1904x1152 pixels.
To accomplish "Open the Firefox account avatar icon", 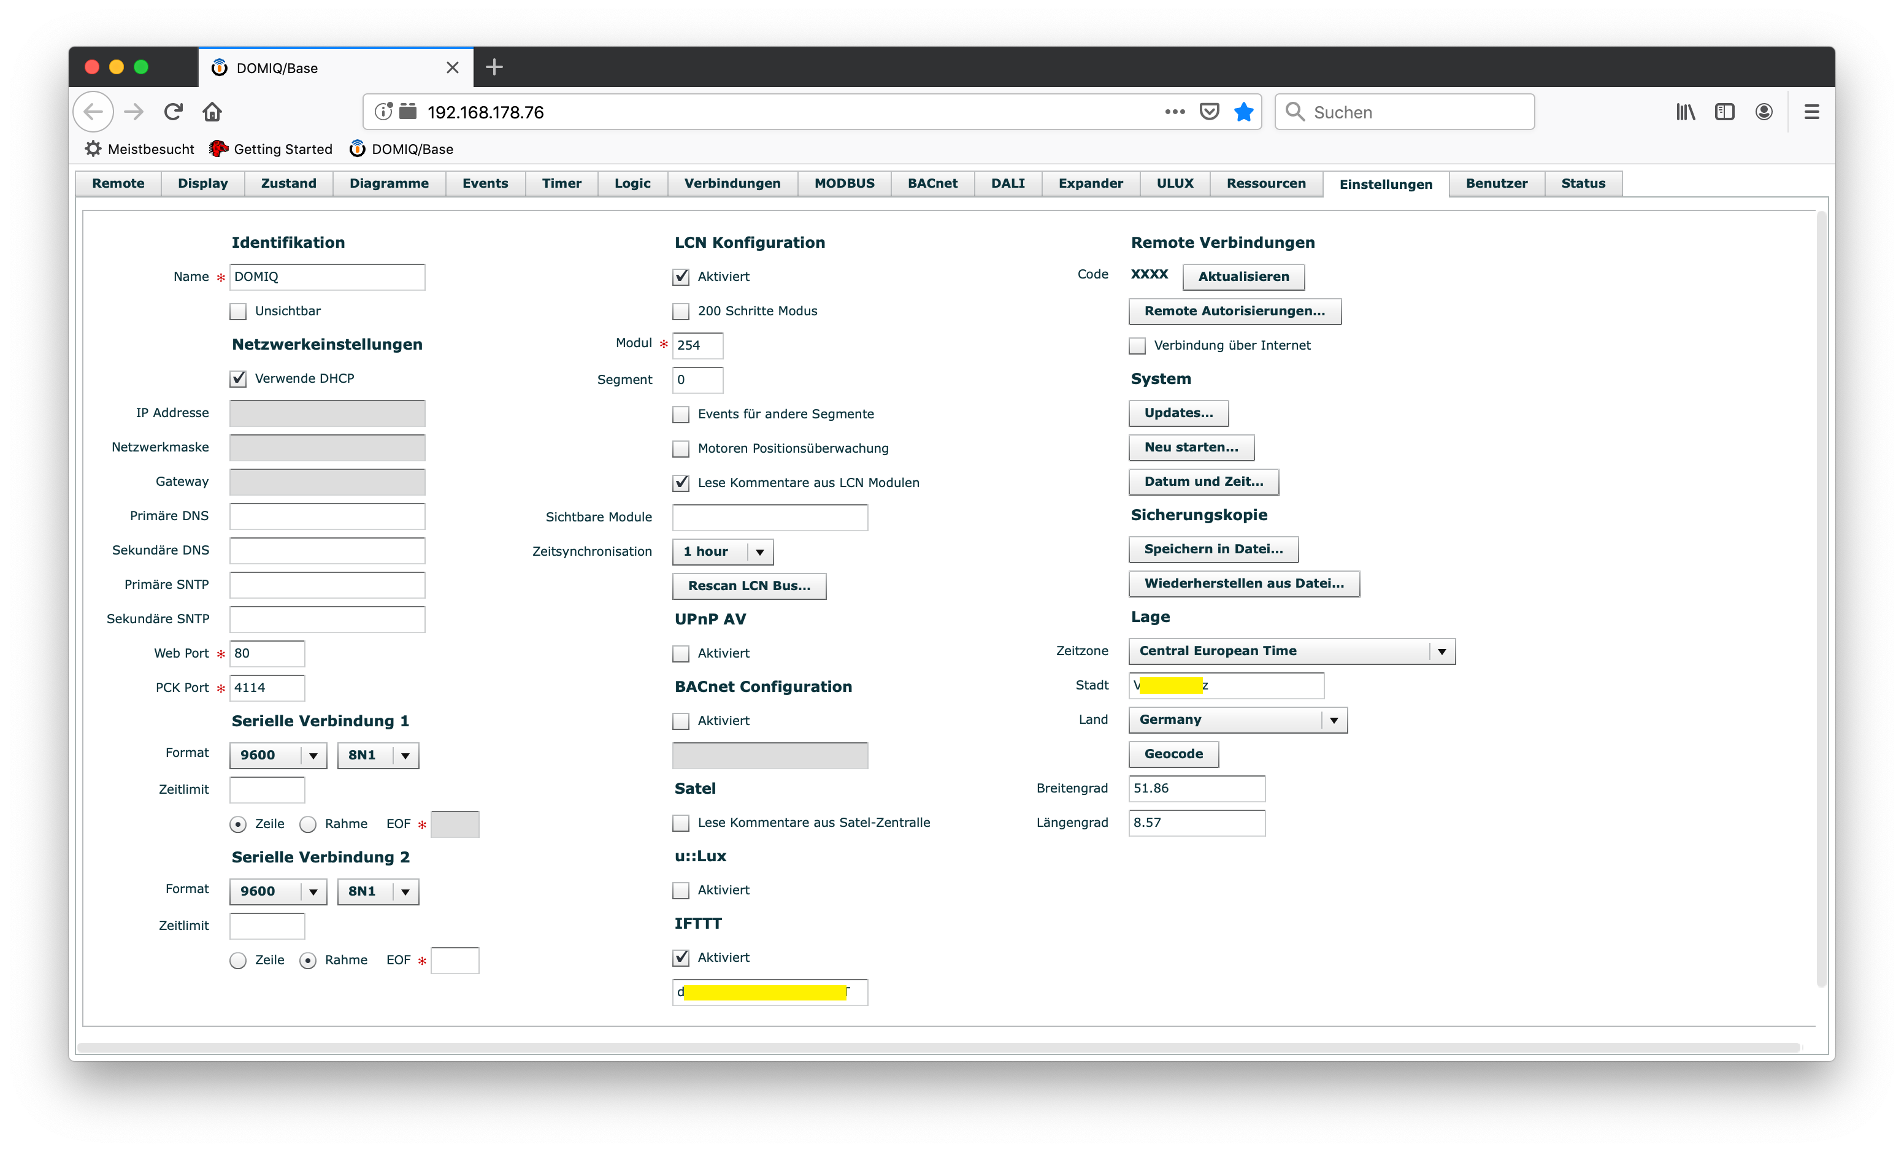I will coord(1764,112).
